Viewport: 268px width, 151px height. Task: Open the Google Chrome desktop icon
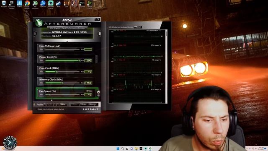27,4
